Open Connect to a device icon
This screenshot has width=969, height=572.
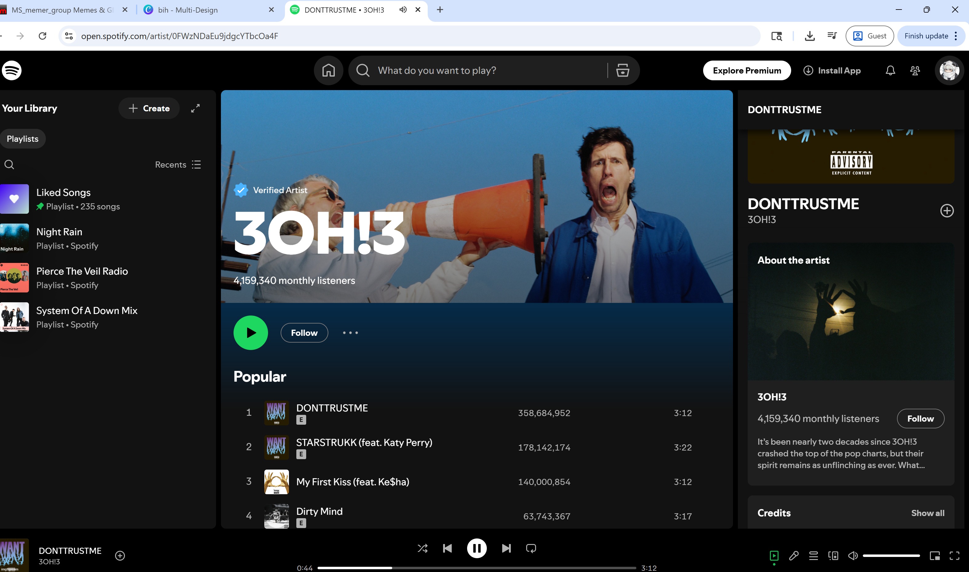[833, 555]
